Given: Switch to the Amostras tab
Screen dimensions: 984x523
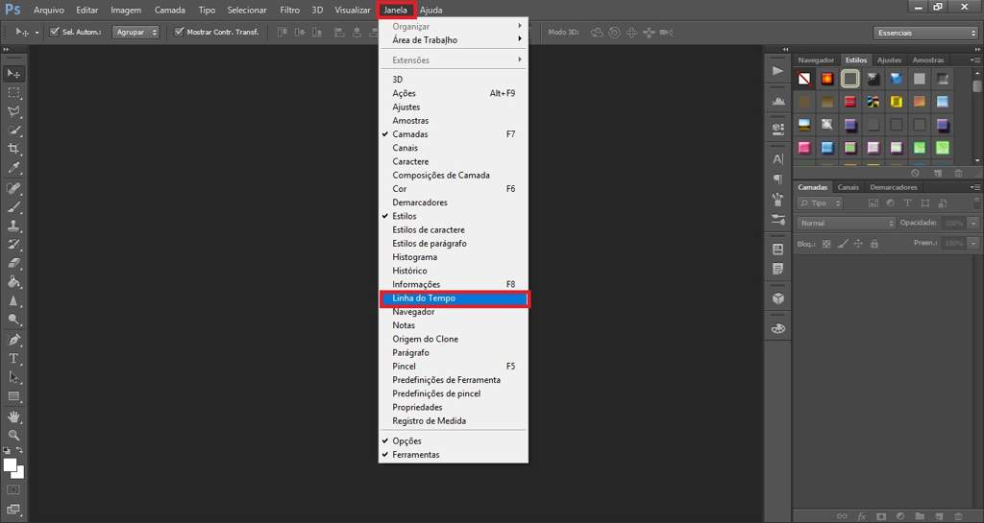Looking at the screenshot, I should click(x=928, y=60).
